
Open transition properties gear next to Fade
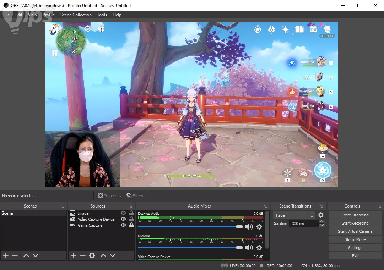tap(321, 215)
